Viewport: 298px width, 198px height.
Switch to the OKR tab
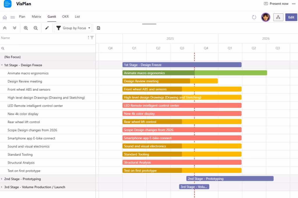65,17
